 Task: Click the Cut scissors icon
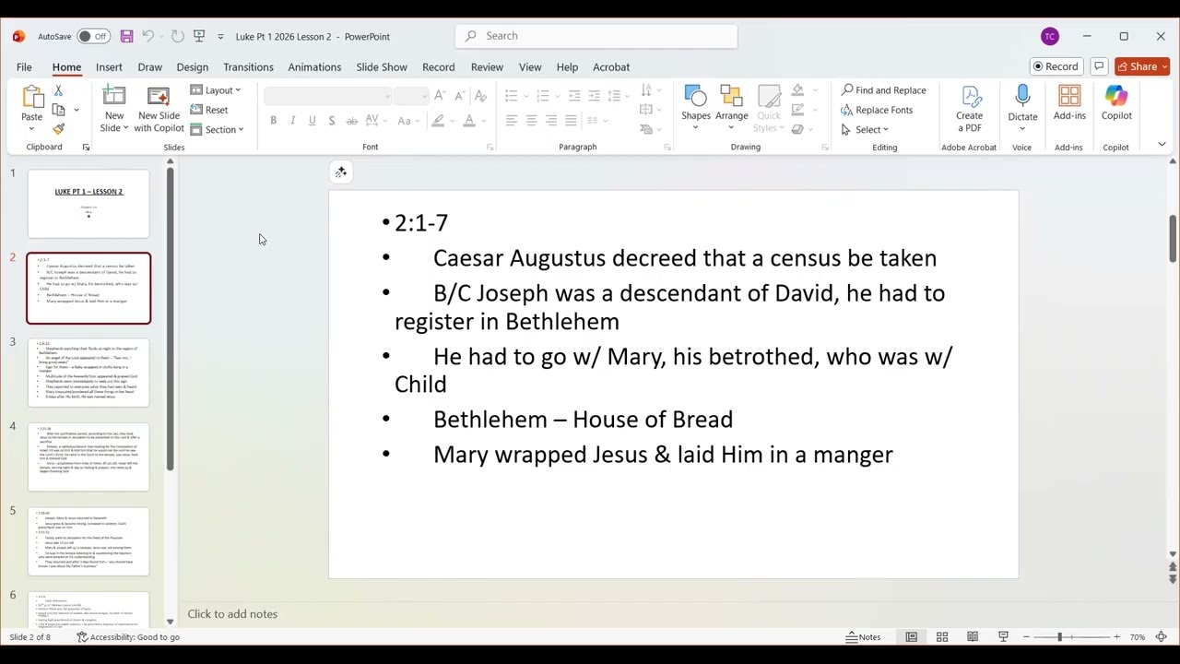58,90
